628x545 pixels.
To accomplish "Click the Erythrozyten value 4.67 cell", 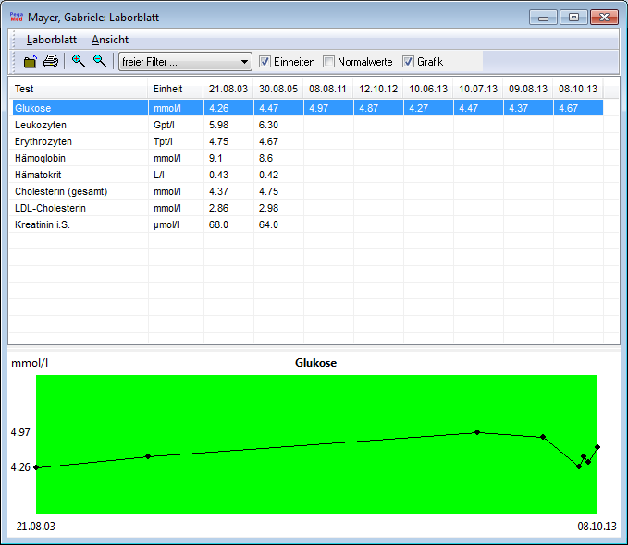I will pos(269,141).
